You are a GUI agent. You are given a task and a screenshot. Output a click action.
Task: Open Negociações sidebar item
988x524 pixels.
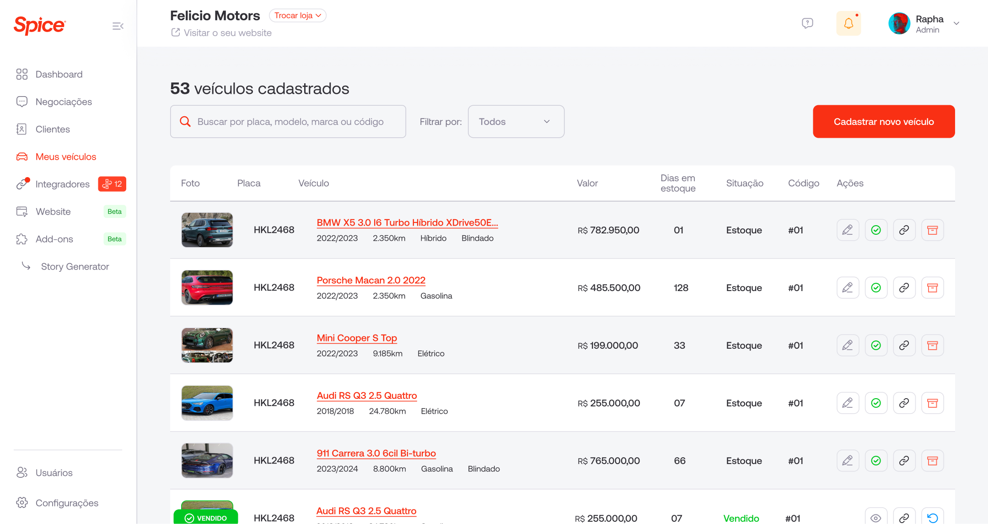(64, 102)
